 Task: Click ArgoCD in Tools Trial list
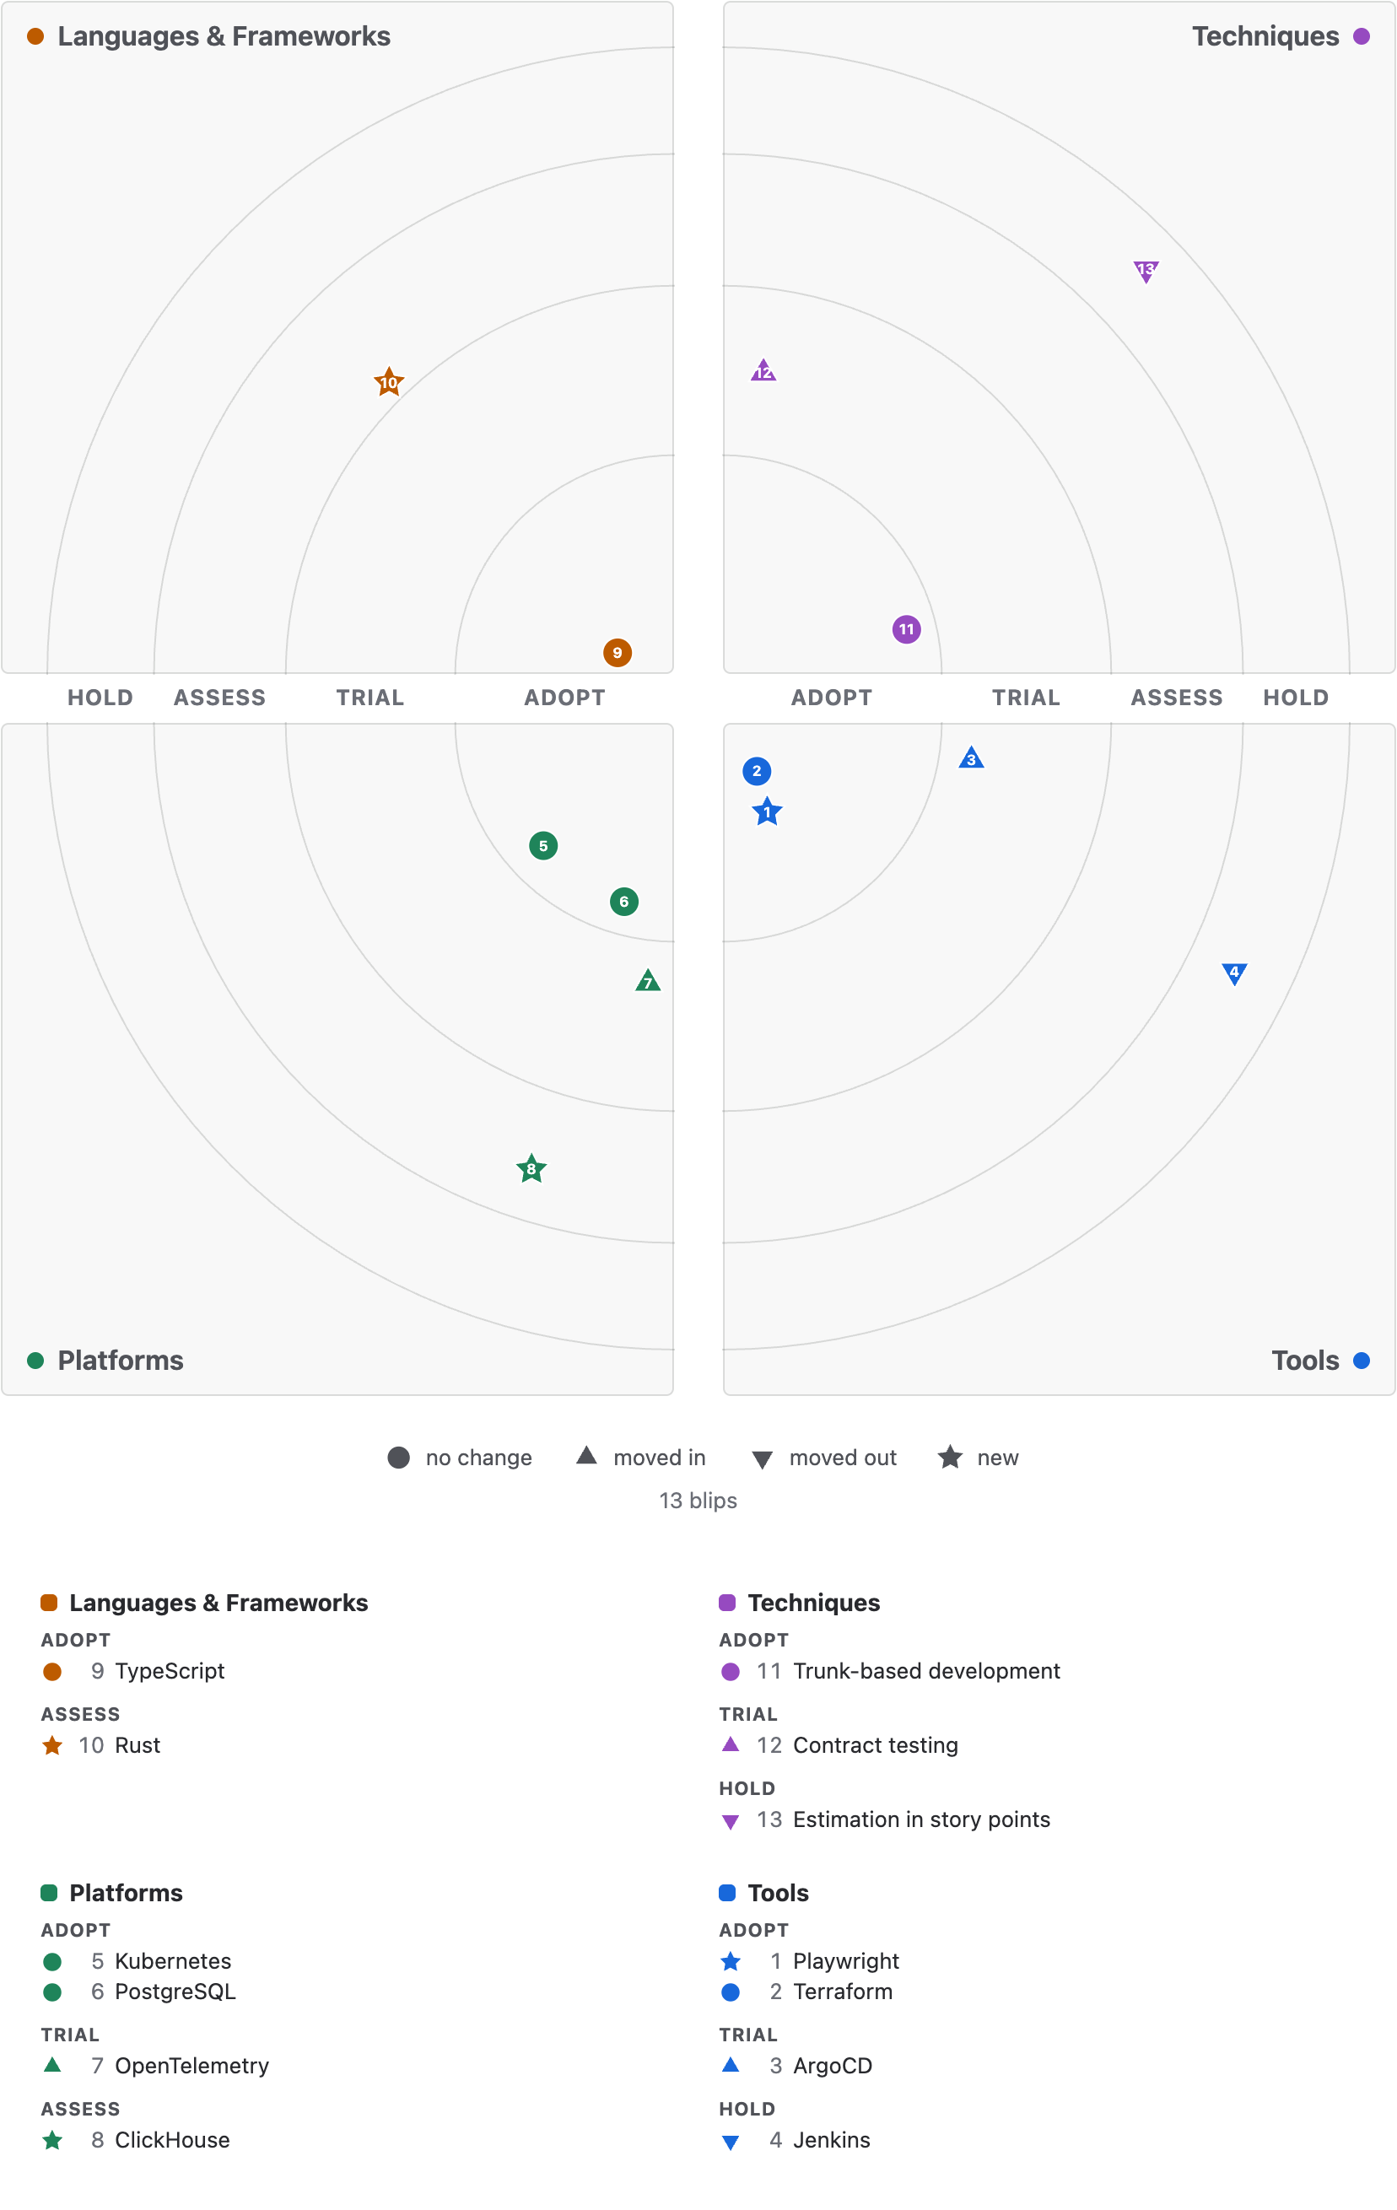click(x=833, y=2066)
